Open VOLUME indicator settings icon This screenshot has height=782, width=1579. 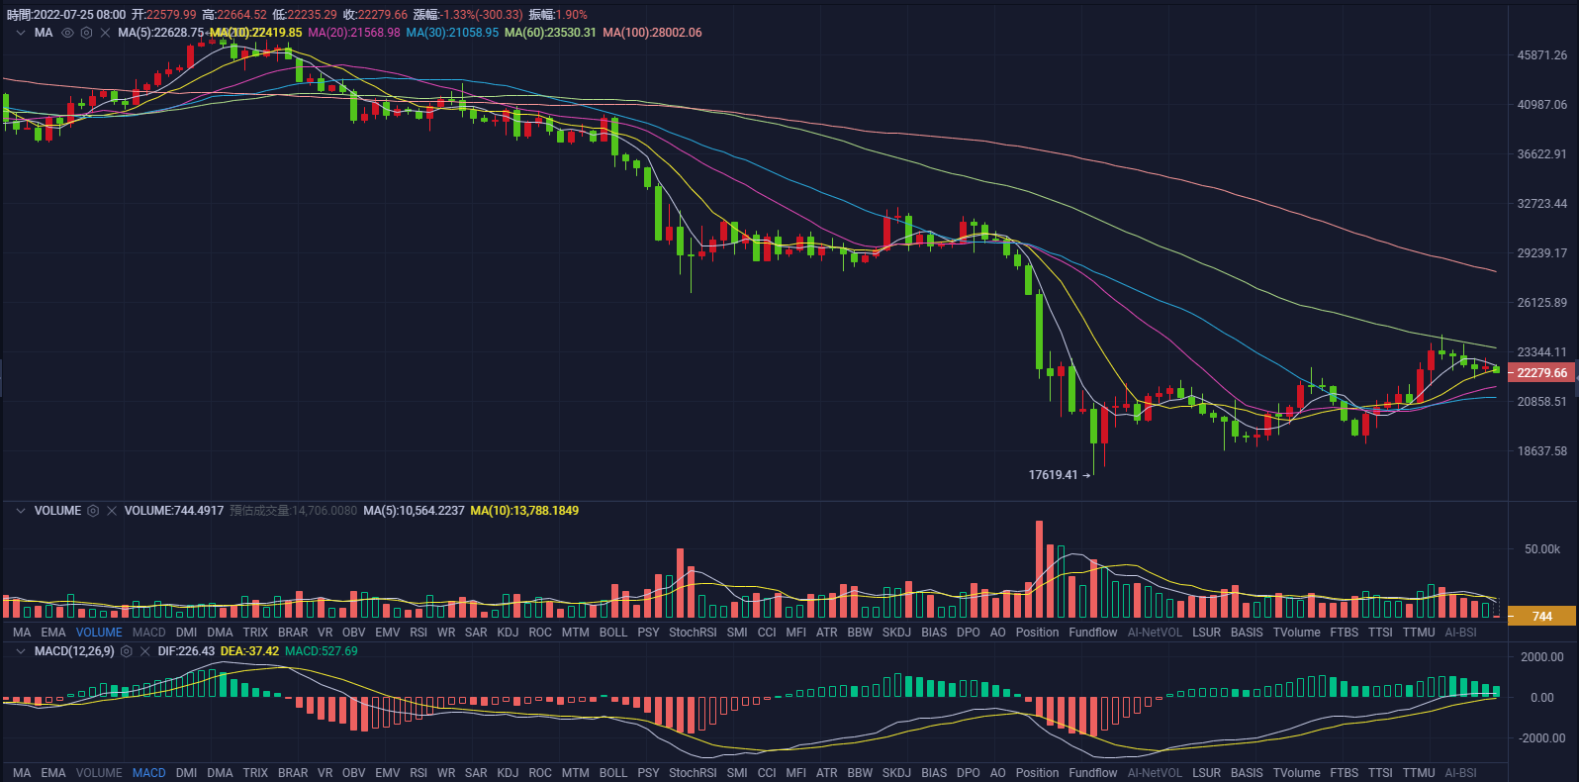point(93,511)
